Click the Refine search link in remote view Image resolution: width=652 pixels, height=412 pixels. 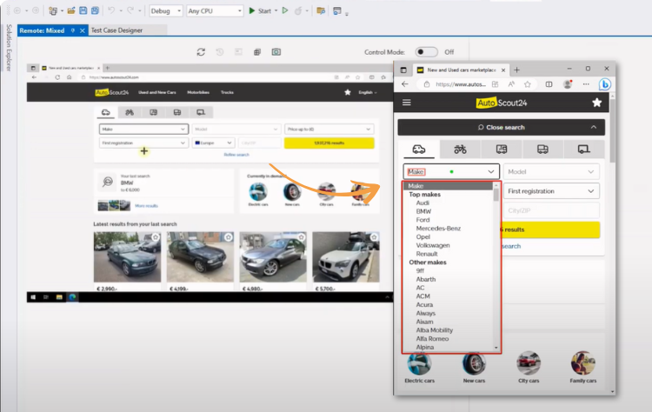(236, 155)
